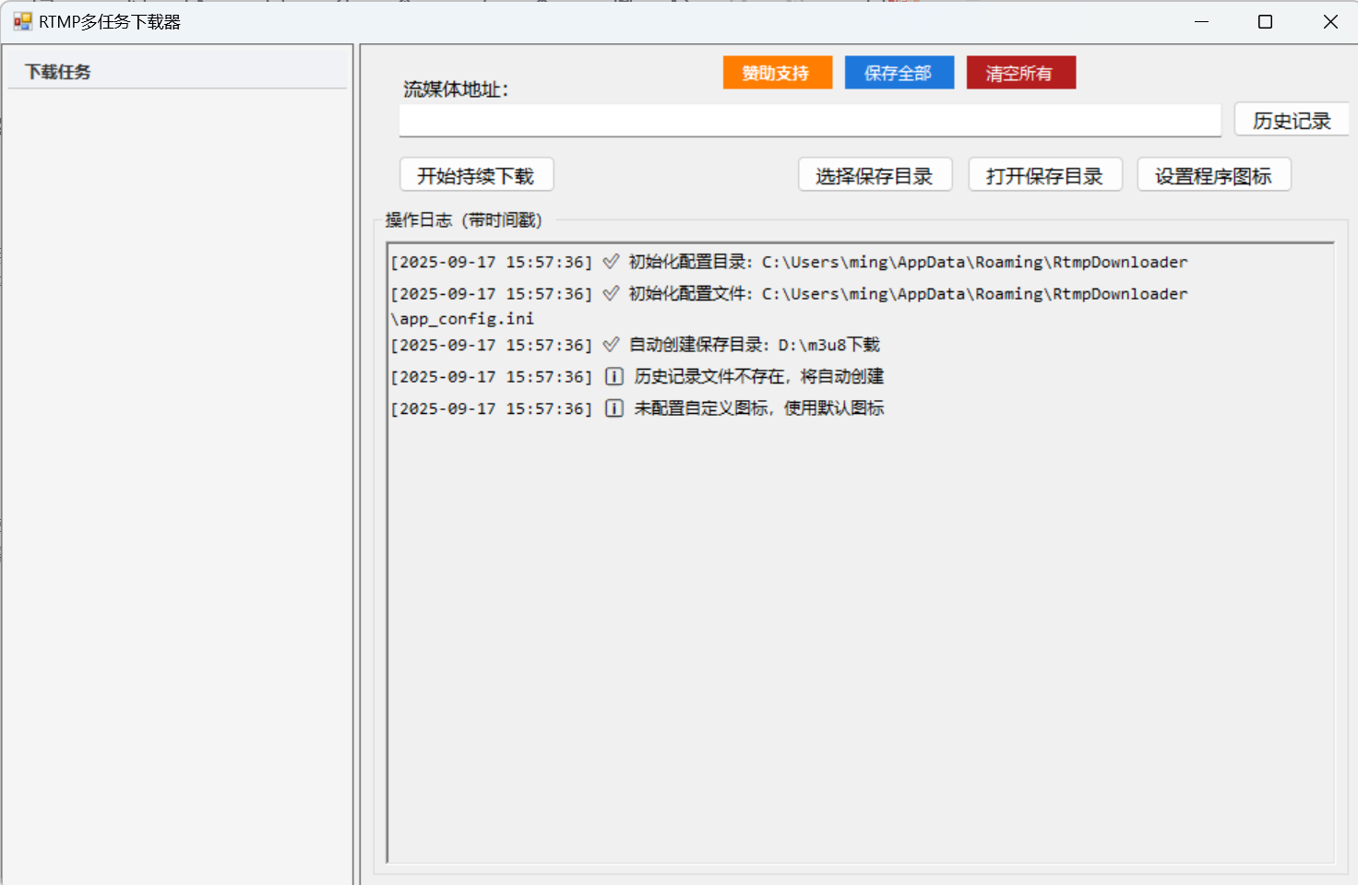Image resolution: width=1358 pixels, height=885 pixels.
Task: Focus the 流媒体地址 URL input field
Action: [x=810, y=120]
